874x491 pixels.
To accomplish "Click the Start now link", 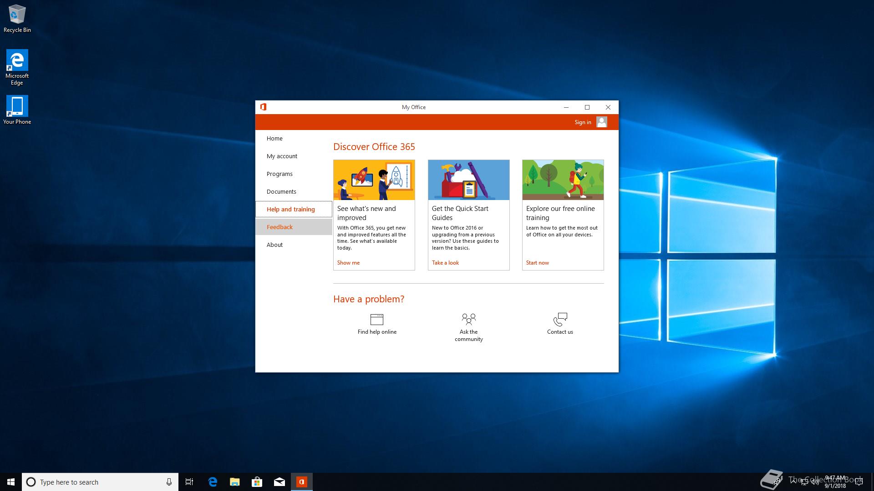I will [x=538, y=263].
